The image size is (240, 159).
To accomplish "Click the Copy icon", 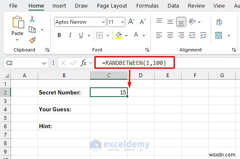I will click(32, 30).
